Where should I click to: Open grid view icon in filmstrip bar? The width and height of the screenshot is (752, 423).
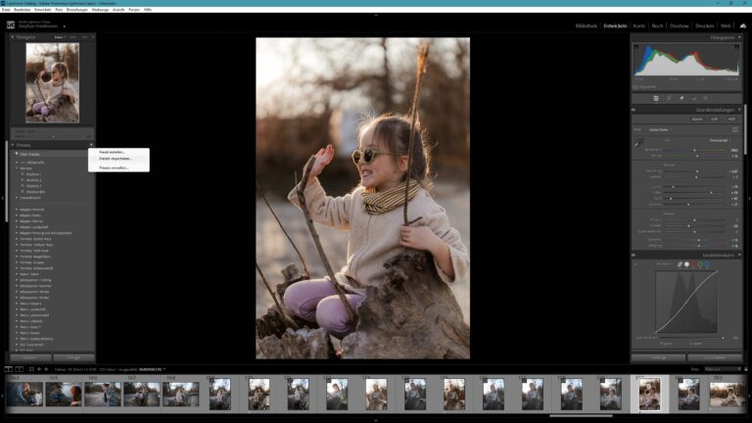coord(31,369)
